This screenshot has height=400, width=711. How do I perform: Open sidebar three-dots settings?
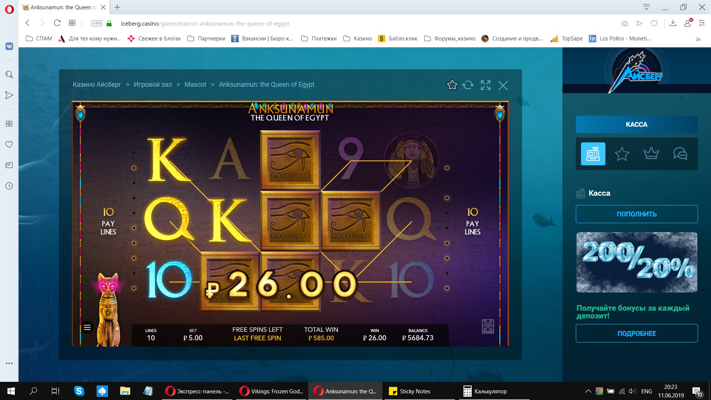[x=9, y=363]
